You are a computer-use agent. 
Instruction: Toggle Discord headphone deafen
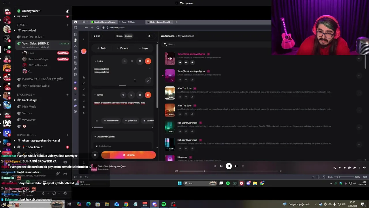pos(54,193)
